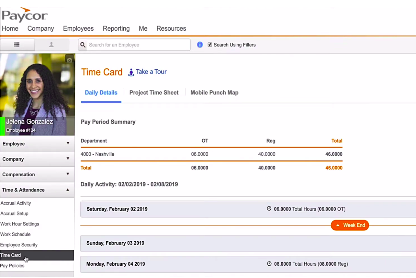This screenshot has width=416, height=278.
Task: Click the magnifying glass search icon
Action: [83, 45]
